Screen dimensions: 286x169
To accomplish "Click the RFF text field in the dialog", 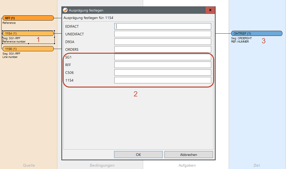I will pos(163,65).
